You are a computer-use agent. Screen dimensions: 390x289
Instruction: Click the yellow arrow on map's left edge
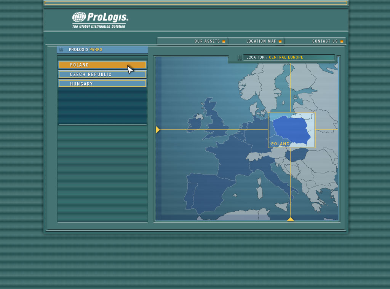point(158,130)
